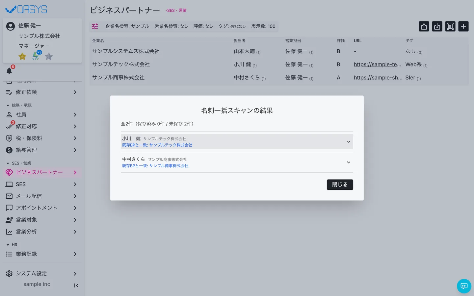Click the gray star badge
This screenshot has height=296, width=474.
click(x=49, y=57)
